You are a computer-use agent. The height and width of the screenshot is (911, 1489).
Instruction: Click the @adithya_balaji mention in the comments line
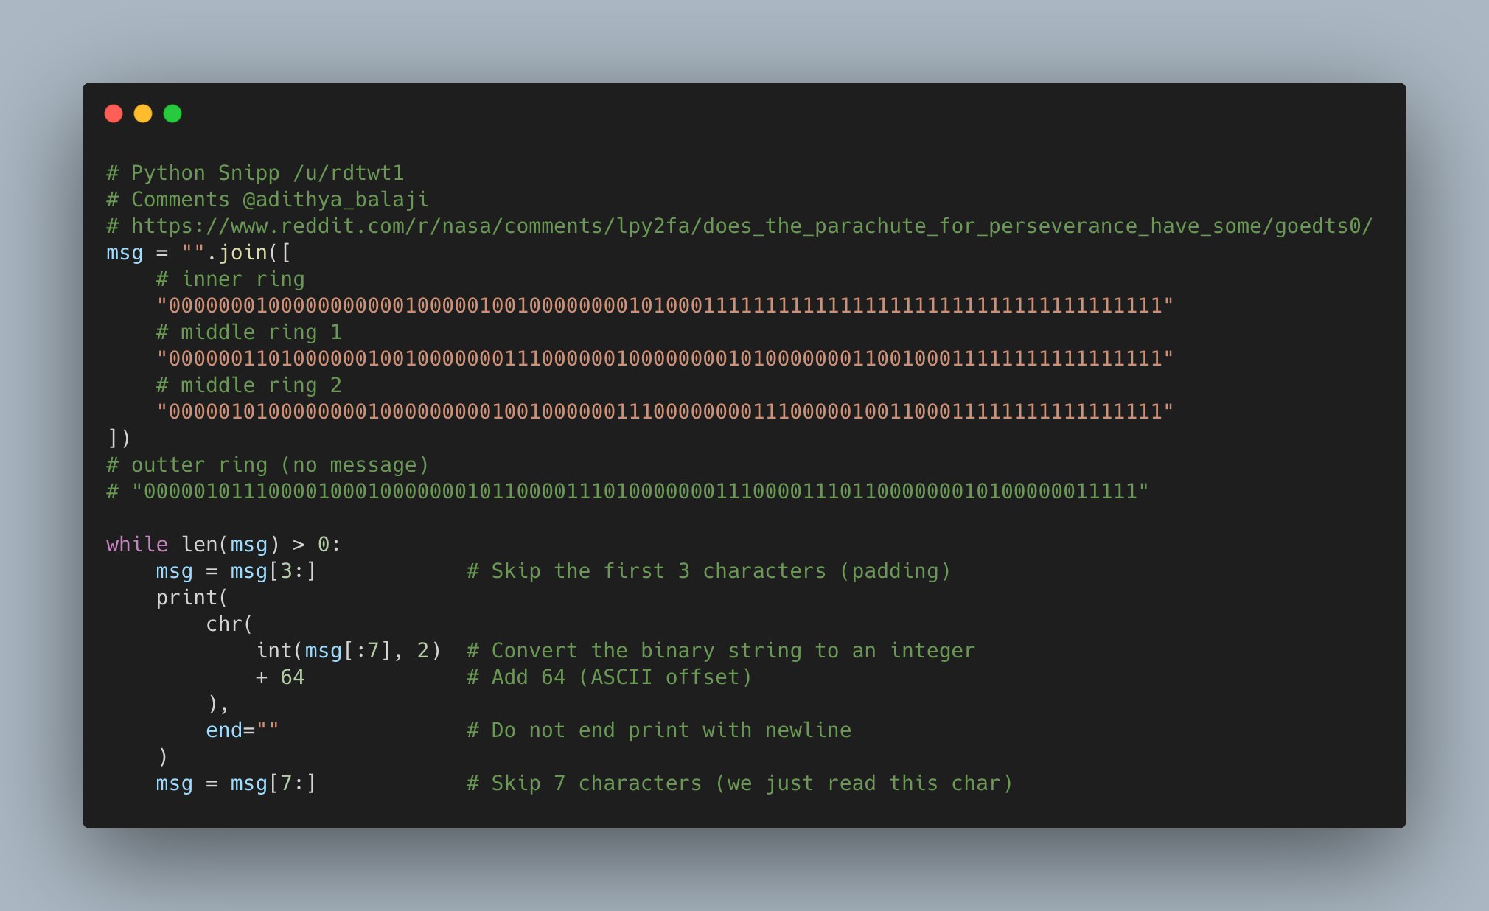coord(335,200)
